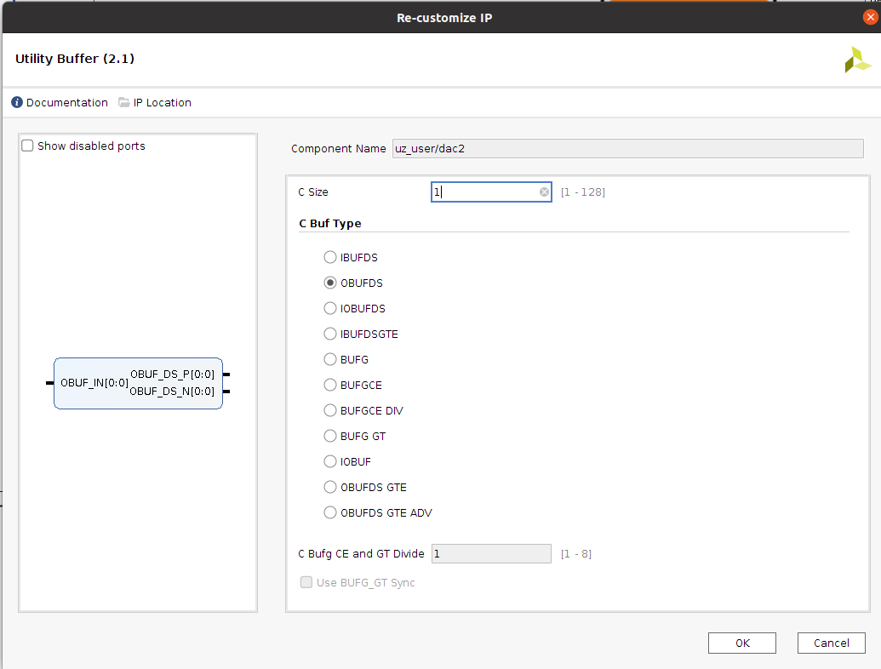Enable Show disabled ports checkbox
Image resolution: width=881 pixels, height=669 pixels.
tap(27, 146)
